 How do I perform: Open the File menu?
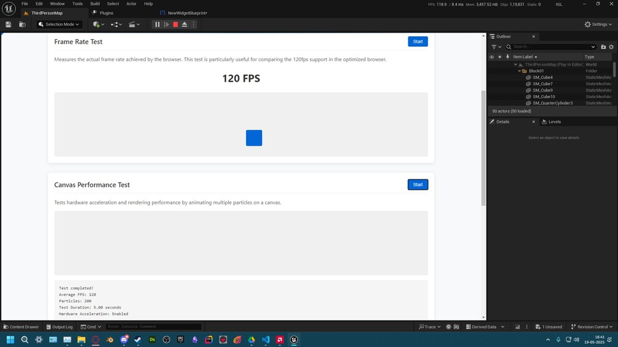click(x=25, y=4)
